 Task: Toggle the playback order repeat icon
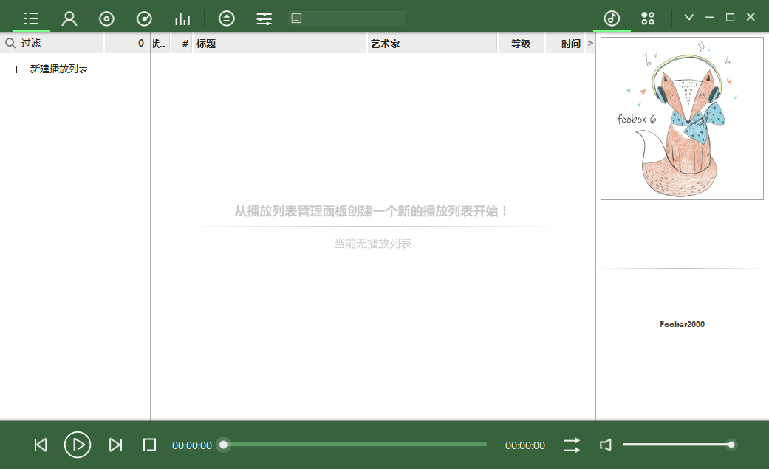click(x=572, y=445)
